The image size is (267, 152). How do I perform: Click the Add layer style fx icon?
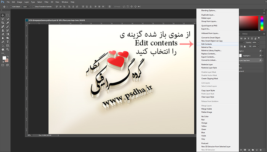tap(241, 150)
